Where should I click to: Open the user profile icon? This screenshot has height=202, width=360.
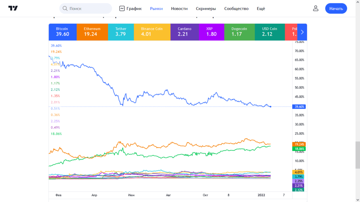click(x=316, y=8)
